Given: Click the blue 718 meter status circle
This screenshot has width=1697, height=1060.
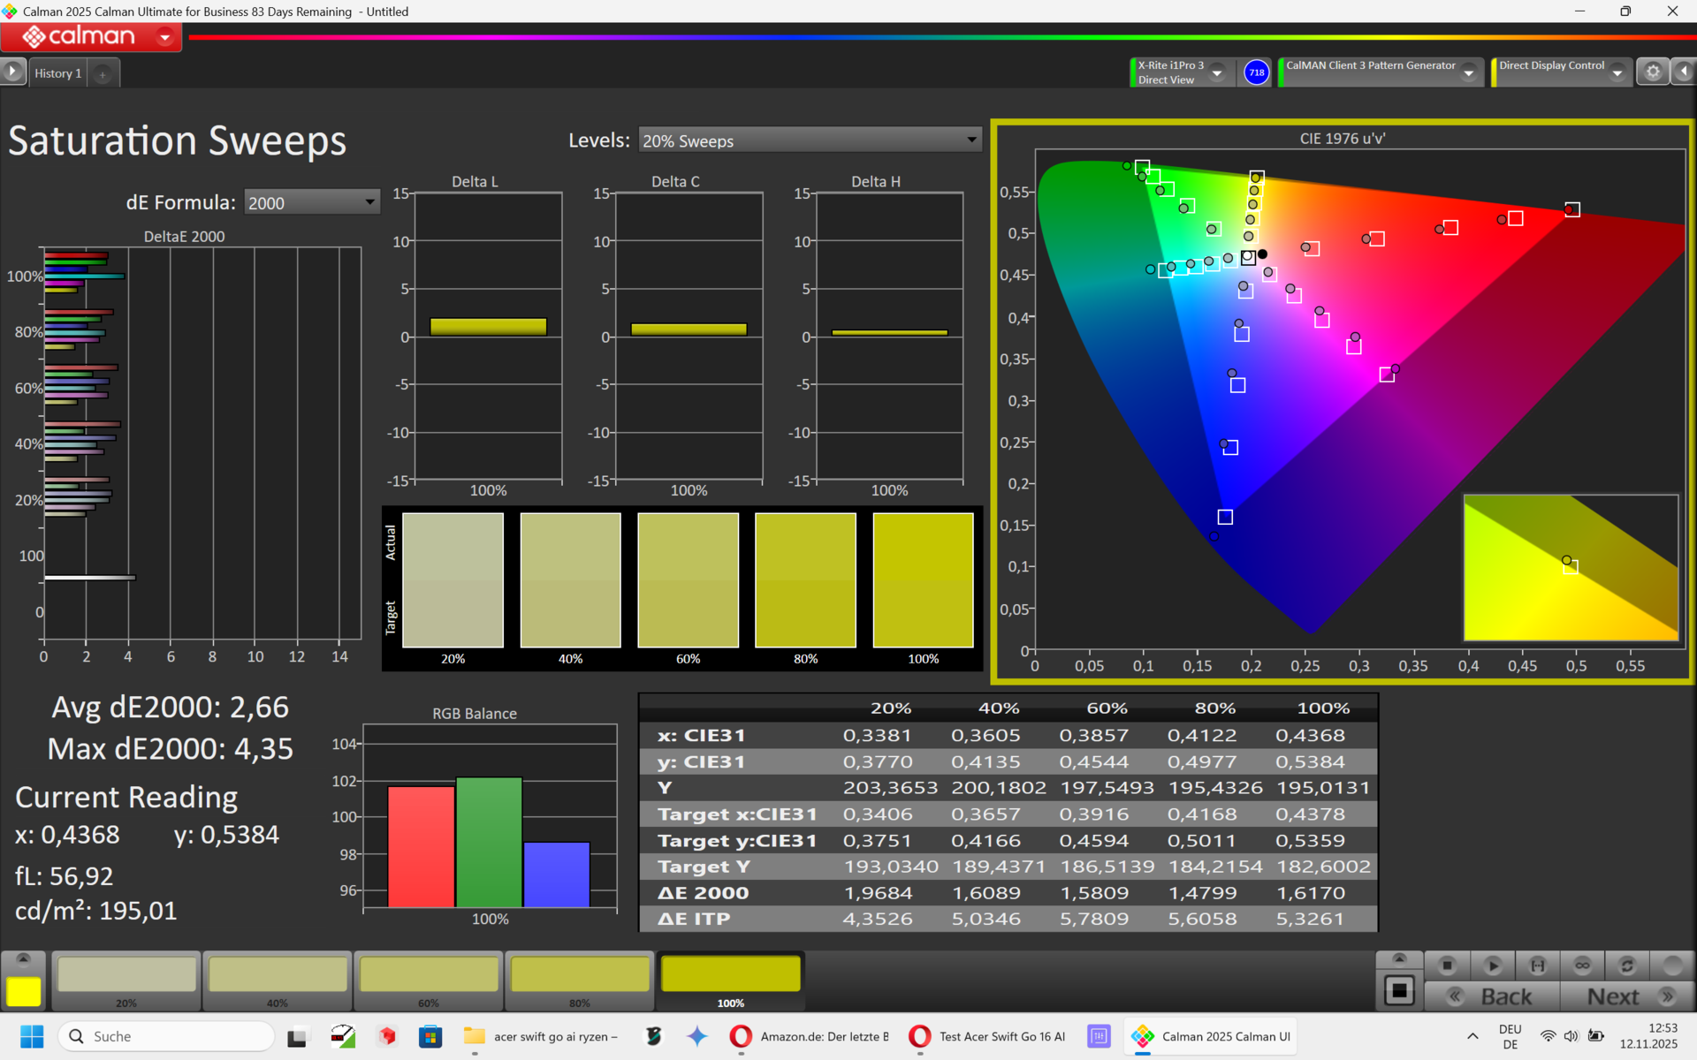Looking at the screenshot, I should click(x=1256, y=72).
